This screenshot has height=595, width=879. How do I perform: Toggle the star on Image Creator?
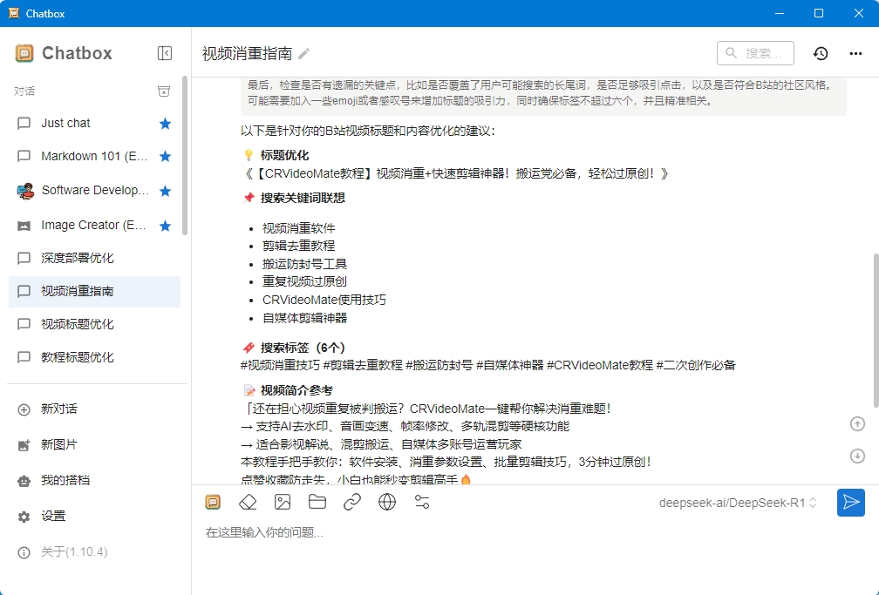tap(165, 226)
